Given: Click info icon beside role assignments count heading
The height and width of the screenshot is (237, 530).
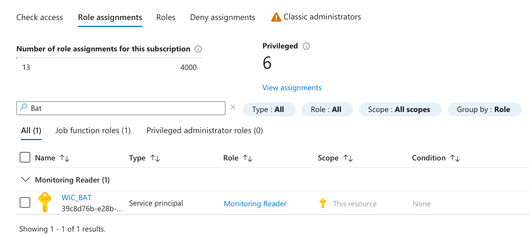Looking at the screenshot, I should [198, 49].
